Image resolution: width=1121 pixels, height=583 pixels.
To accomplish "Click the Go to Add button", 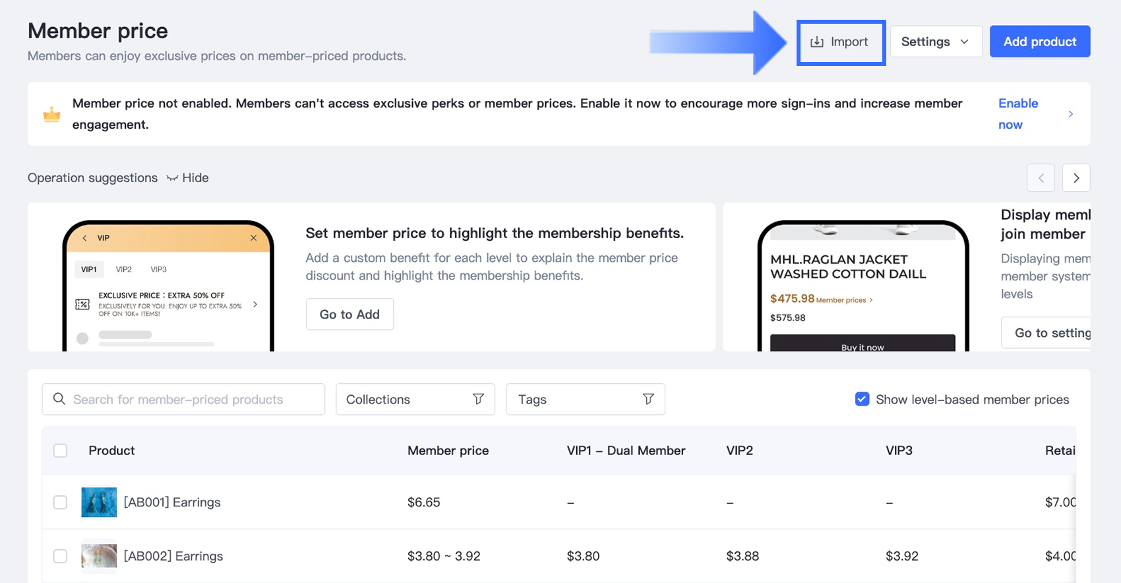I will (349, 315).
